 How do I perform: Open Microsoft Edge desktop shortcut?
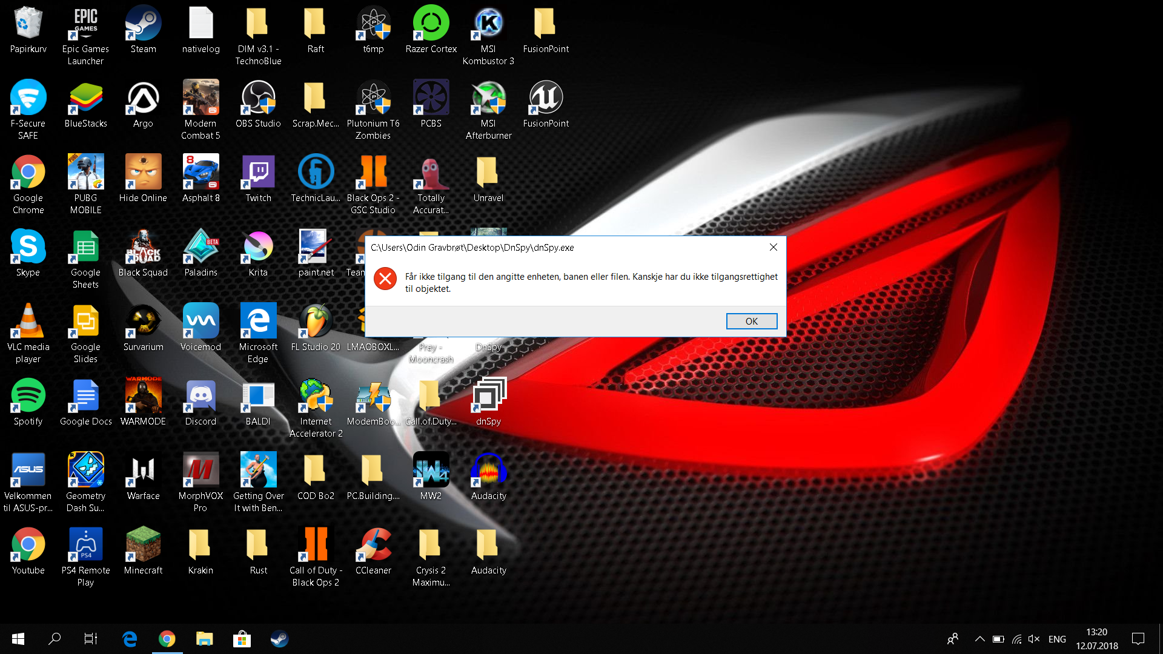[x=258, y=334]
